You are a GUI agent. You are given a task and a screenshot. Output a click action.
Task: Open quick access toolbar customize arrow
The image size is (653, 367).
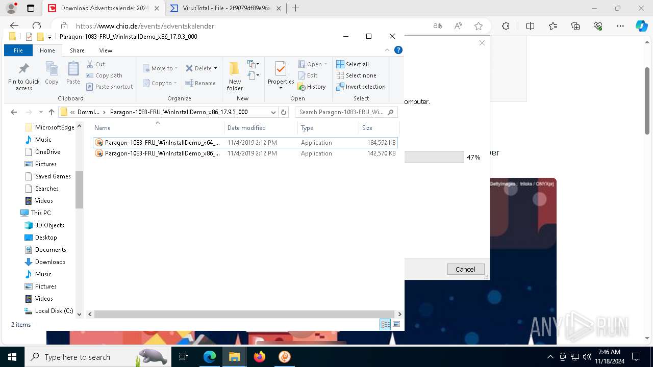(49, 37)
